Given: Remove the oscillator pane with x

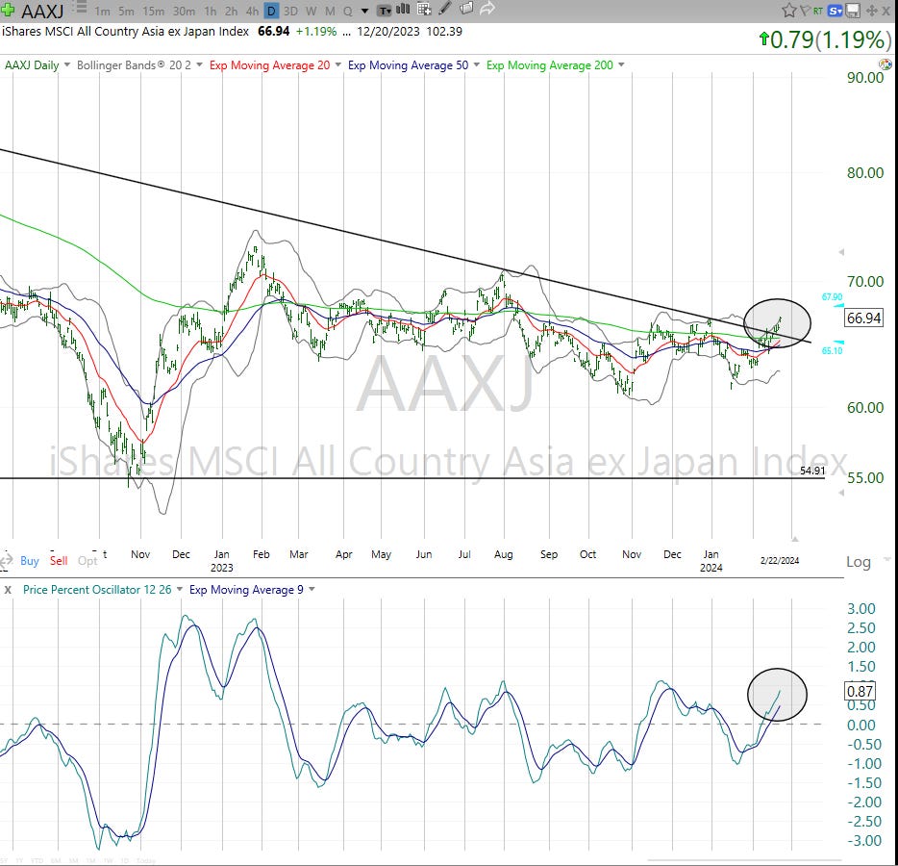Looking at the screenshot, I should tap(8, 590).
